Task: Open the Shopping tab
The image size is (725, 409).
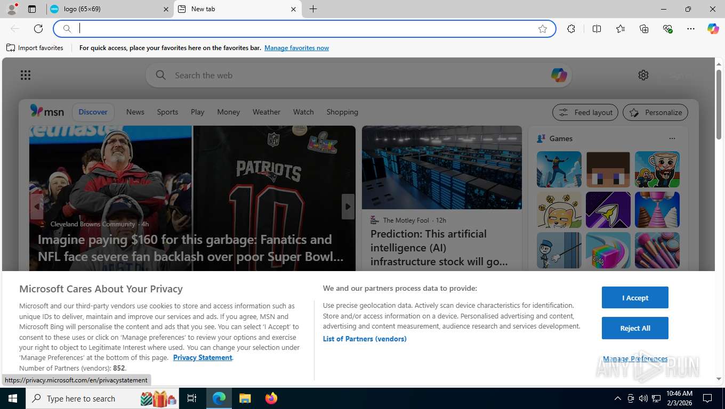Action: point(342,112)
